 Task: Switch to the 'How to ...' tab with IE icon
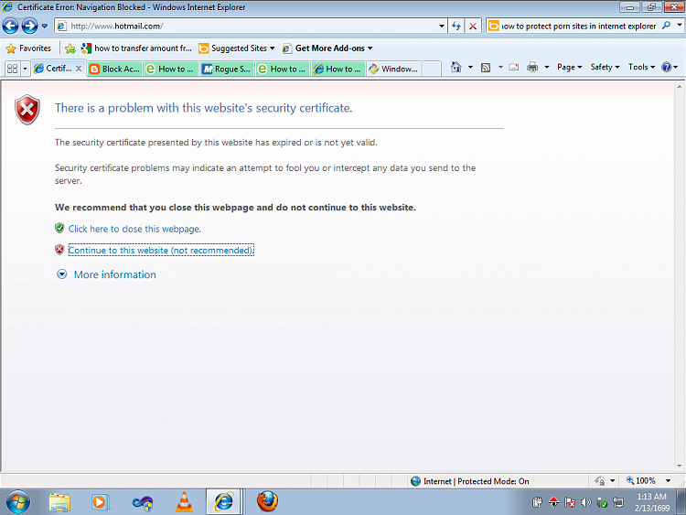338,70
